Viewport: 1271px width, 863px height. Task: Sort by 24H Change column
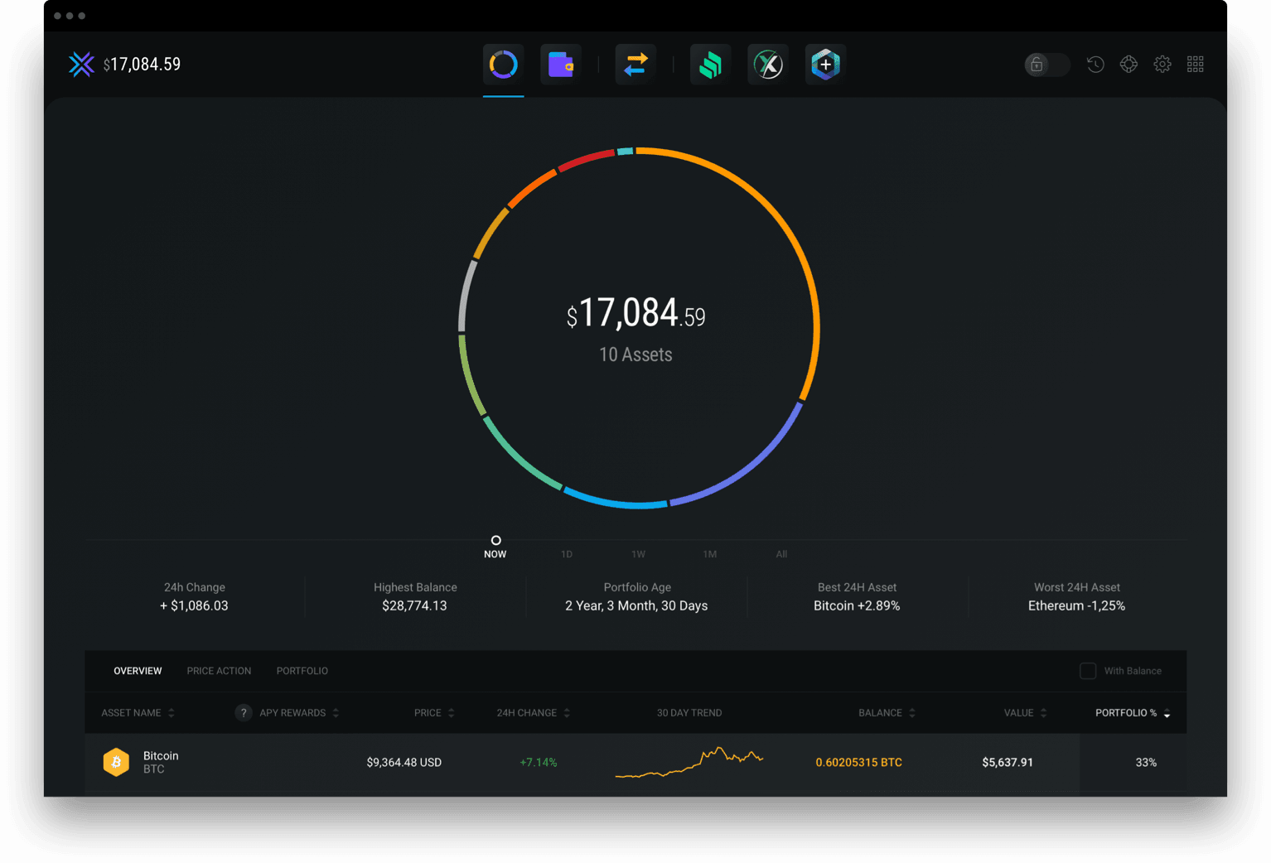point(534,712)
